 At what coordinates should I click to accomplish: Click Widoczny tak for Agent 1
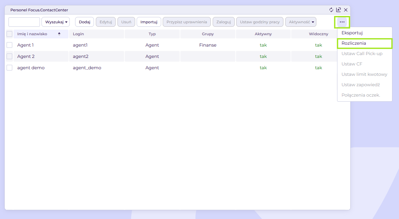[319, 45]
